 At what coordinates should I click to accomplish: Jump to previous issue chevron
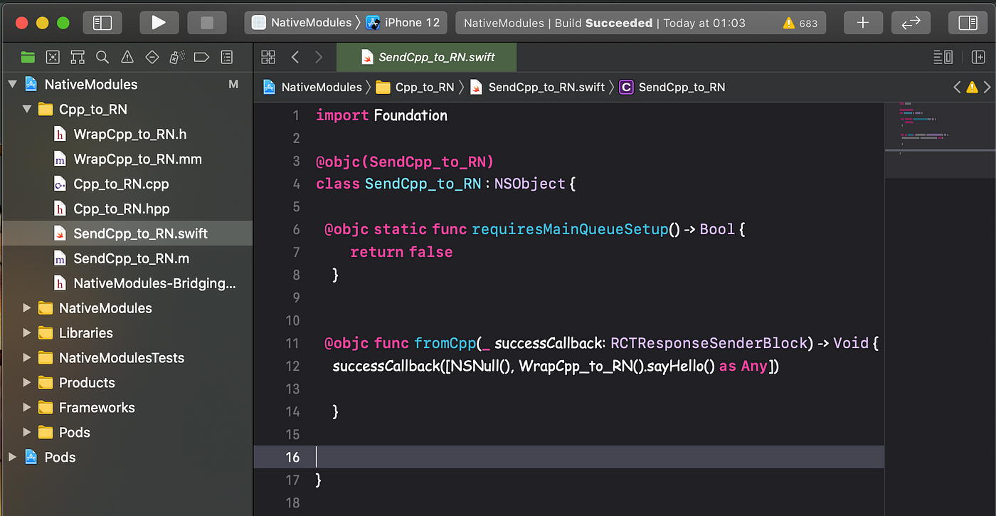(957, 87)
